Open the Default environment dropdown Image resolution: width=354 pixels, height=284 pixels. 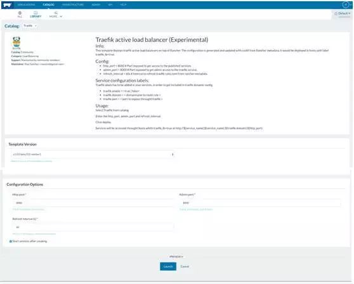343,14
